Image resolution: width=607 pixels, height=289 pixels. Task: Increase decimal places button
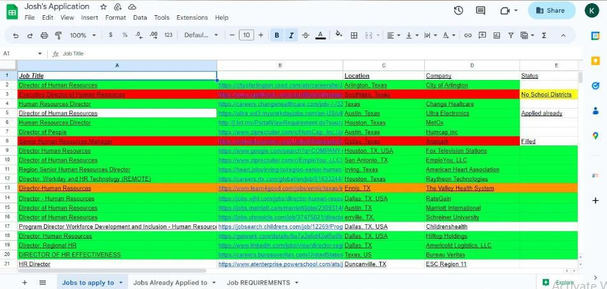pyautogui.click(x=154, y=35)
